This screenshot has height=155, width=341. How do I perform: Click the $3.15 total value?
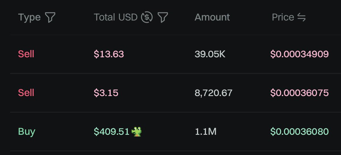click(x=106, y=93)
